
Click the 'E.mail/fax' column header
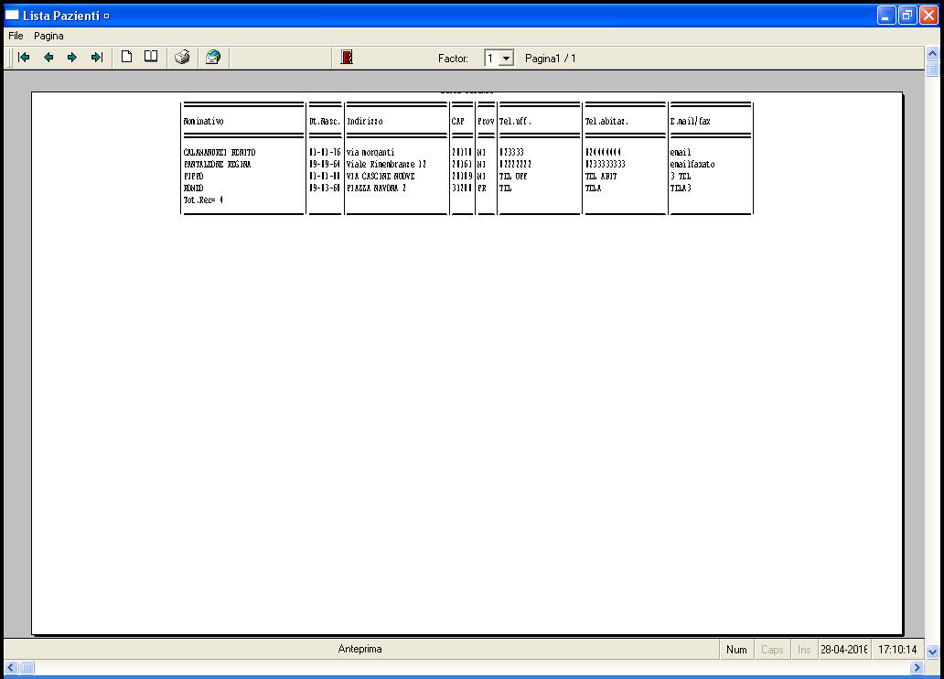tap(690, 121)
